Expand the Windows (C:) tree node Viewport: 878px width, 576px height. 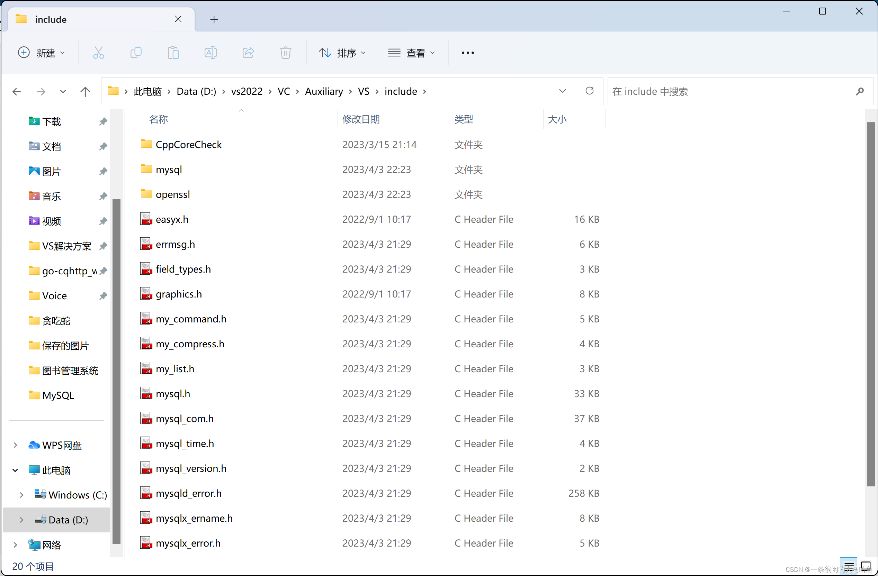click(x=21, y=495)
